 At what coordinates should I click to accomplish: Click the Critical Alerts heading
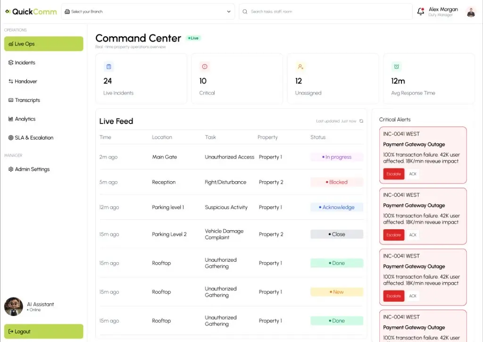[395, 119]
